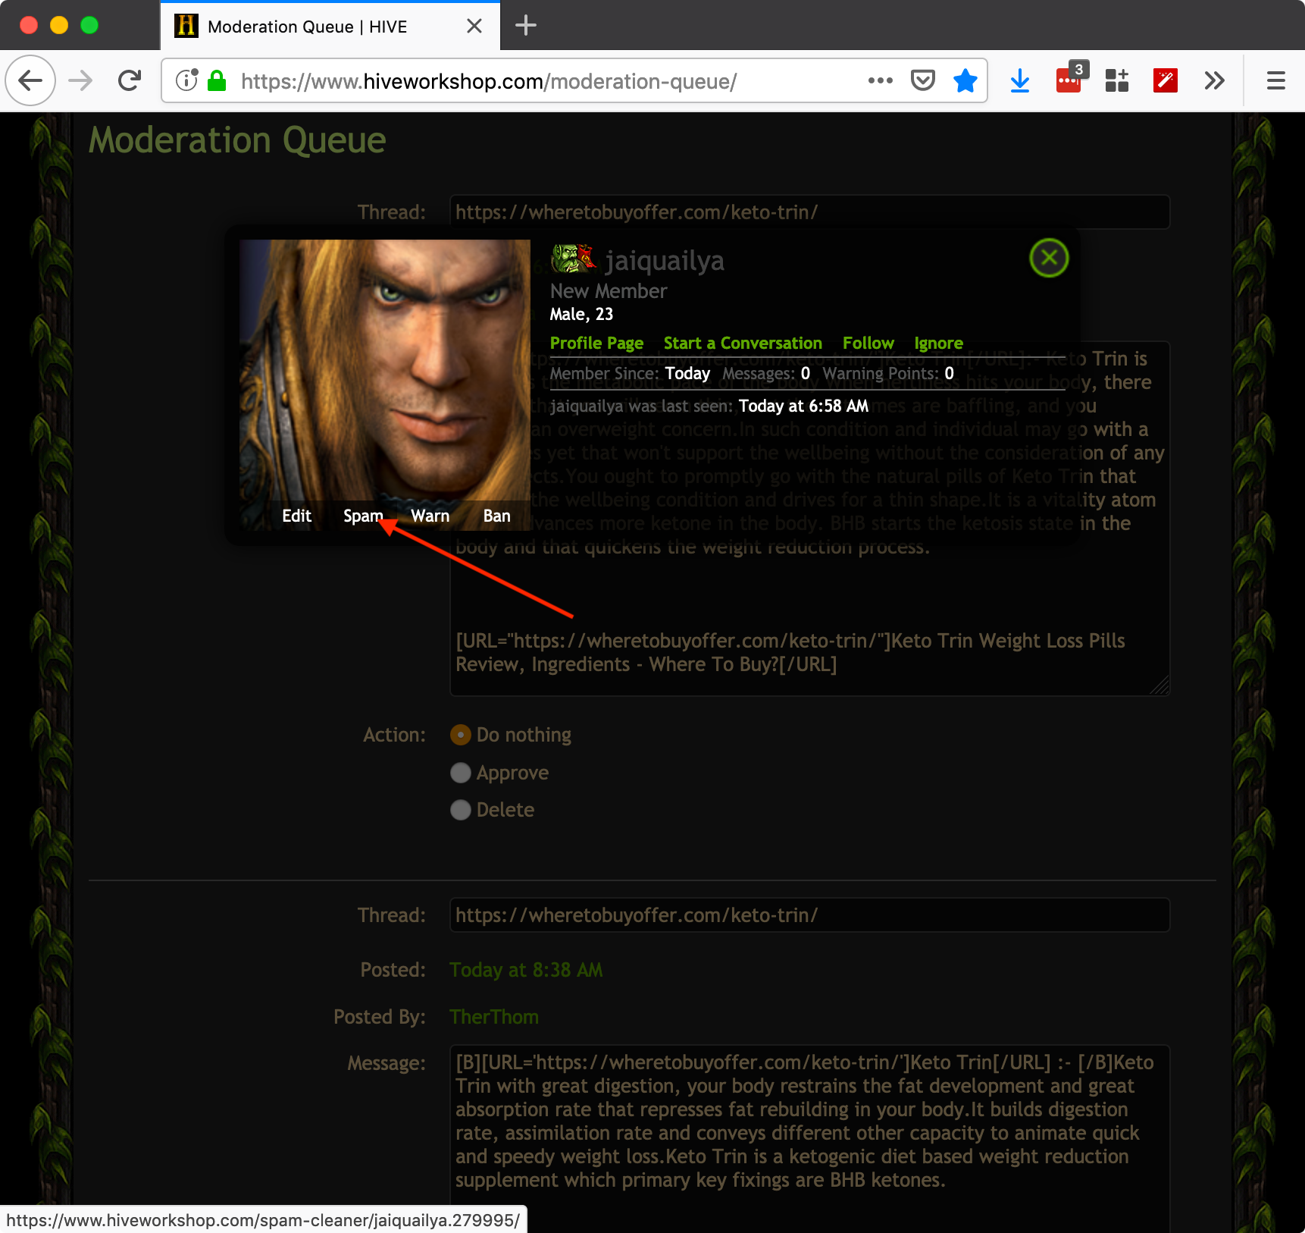Image resolution: width=1305 pixels, height=1233 pixels.
Task: Click the Member Since: Today text
Action: [630, 373]
